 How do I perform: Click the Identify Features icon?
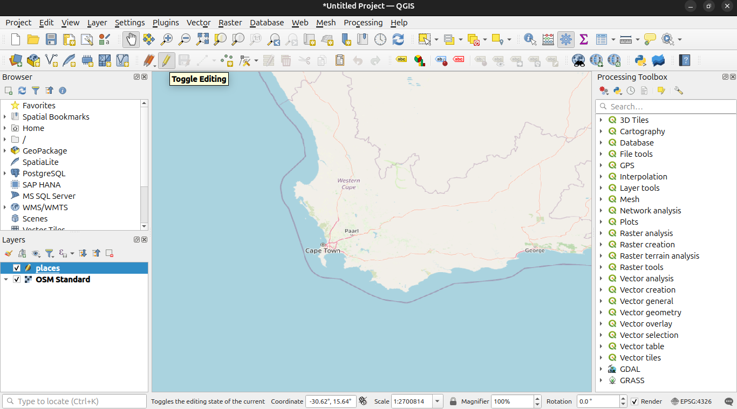530,39
